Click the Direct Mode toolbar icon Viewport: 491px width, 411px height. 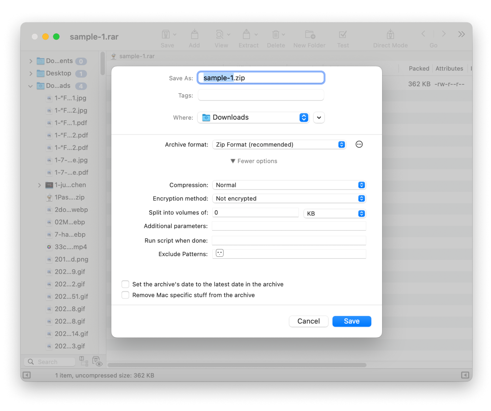click(x=390, y=35)
